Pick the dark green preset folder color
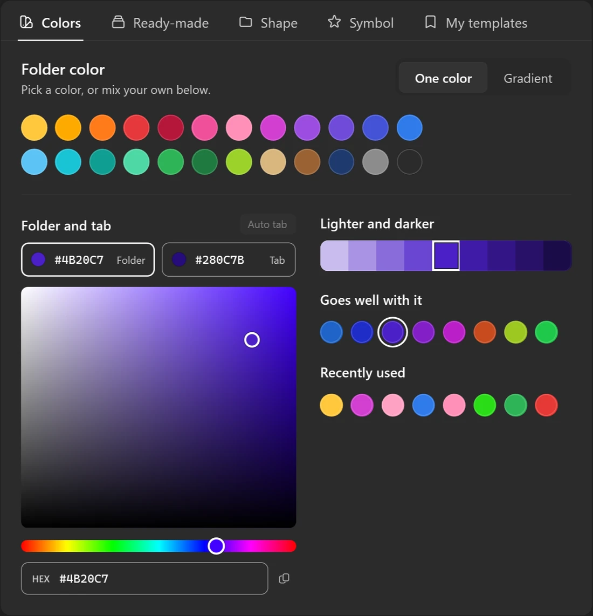The image size is (593, 616). point(205,162)
